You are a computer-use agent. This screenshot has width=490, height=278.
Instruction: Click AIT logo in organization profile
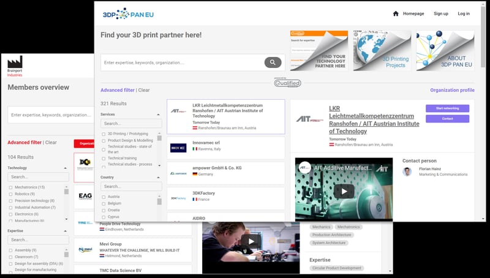tap(310, 119)
